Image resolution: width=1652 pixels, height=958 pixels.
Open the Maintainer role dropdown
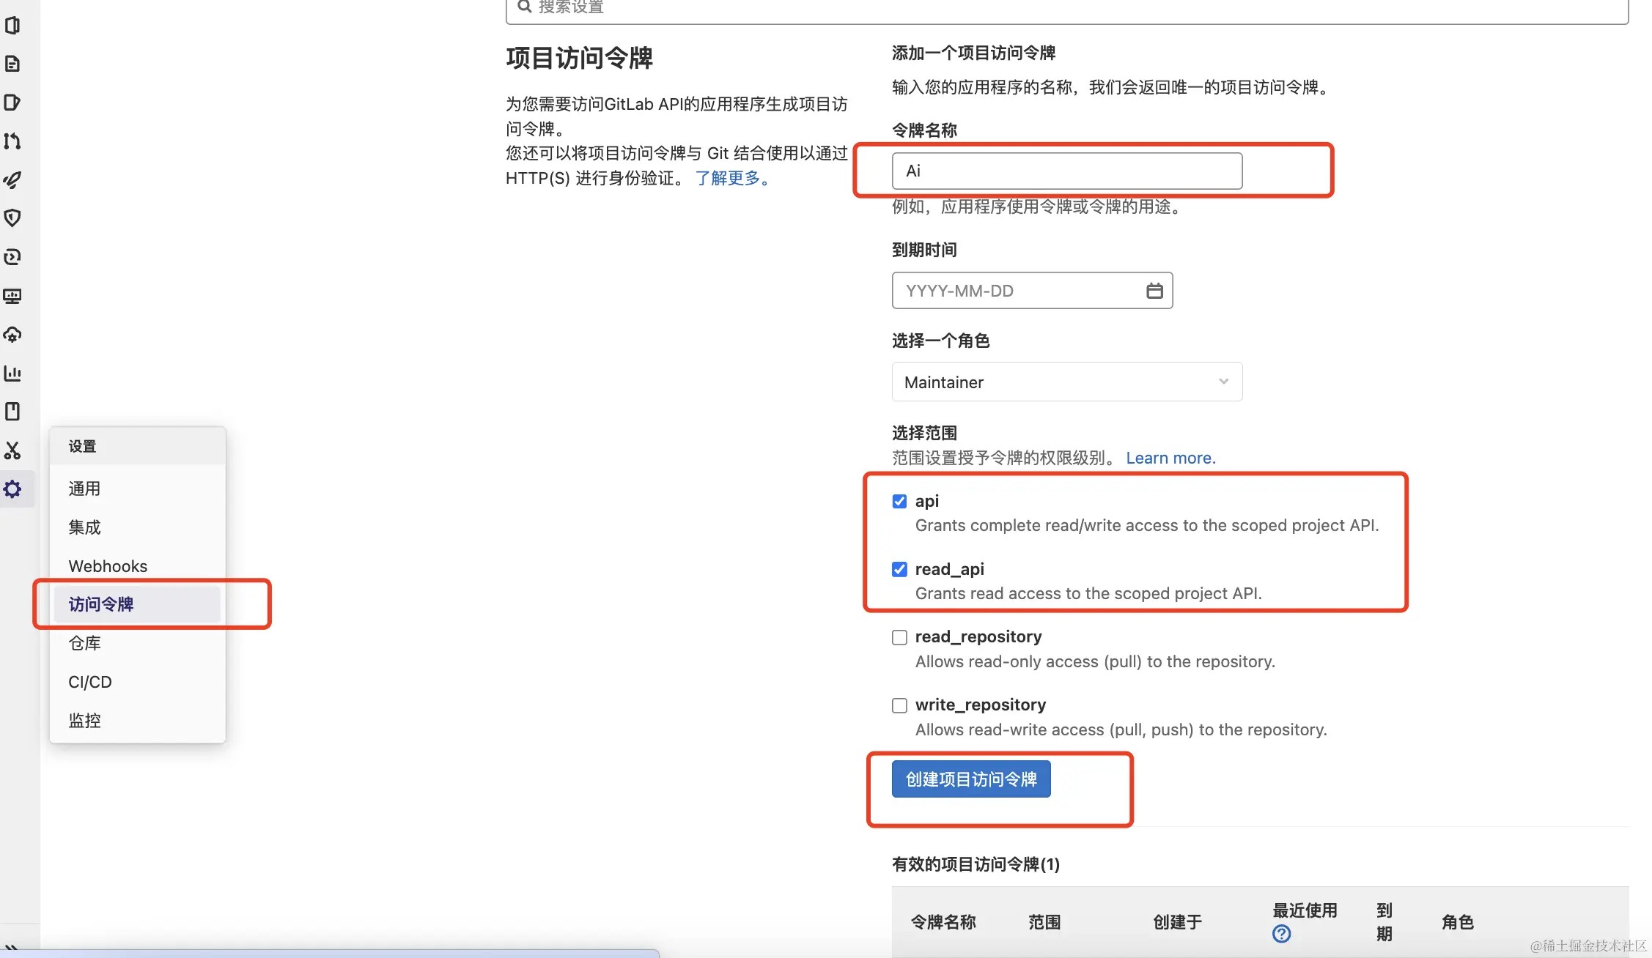click(x=1066, y=382)
